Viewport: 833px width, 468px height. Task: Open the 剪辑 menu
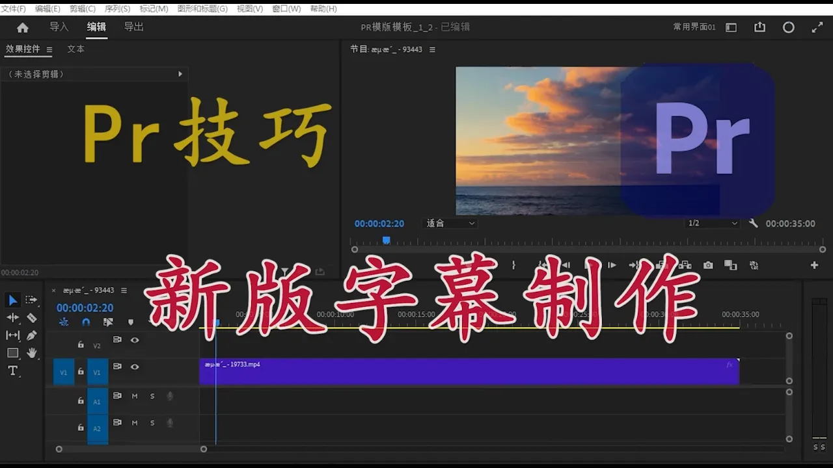[83, 8]
